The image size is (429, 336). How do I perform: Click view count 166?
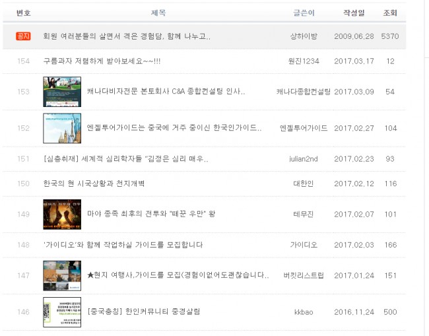click(391, 245)
